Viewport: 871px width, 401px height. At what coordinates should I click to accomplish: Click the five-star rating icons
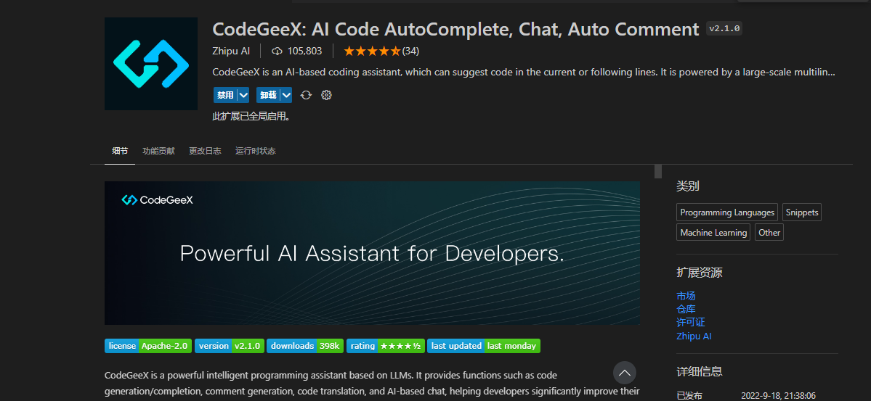tap(371, 51)
